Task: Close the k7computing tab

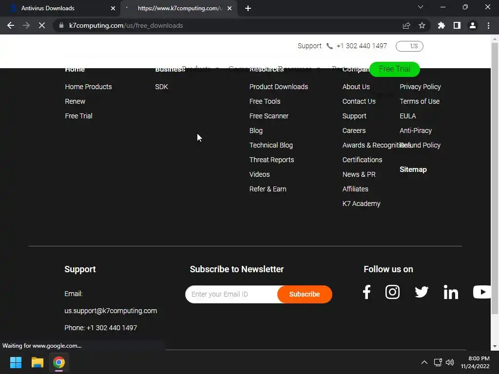Action: pos(230,8)
